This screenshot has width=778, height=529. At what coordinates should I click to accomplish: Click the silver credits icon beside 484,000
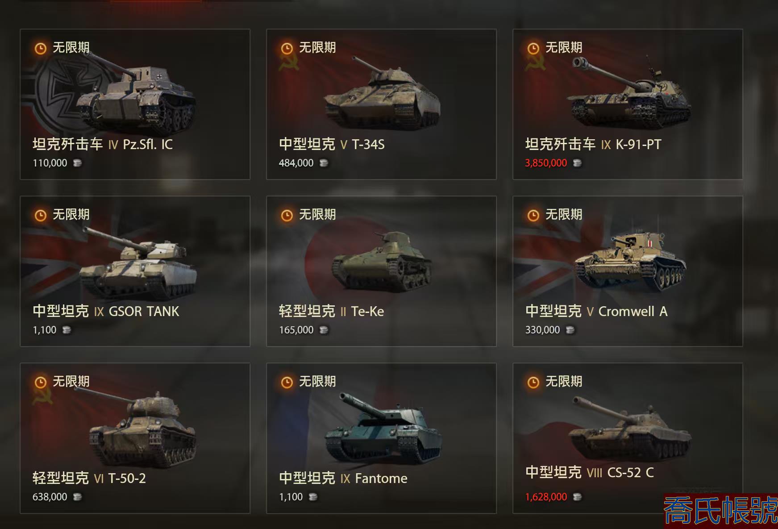click(x=324, y=163)
